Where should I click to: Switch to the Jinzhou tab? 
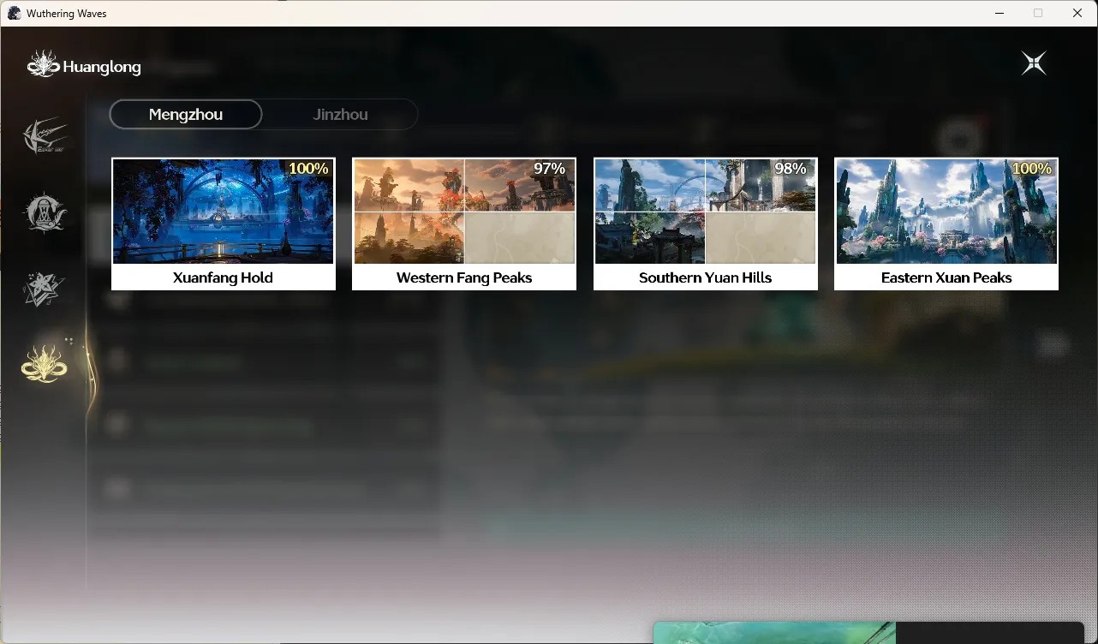point(340,115)
